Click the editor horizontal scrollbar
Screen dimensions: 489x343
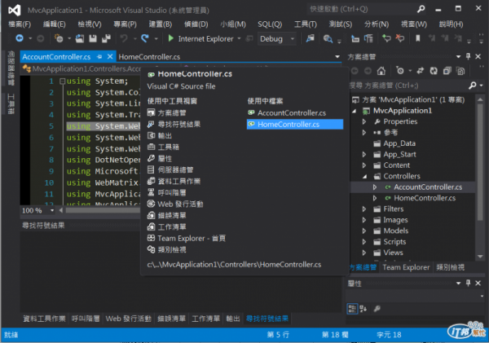tap(103, 210)
